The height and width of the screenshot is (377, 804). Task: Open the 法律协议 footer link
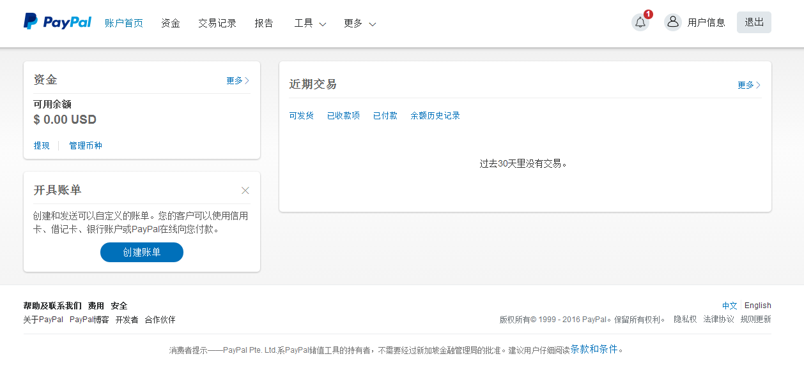pyautogui.click(x=719, y=320)
